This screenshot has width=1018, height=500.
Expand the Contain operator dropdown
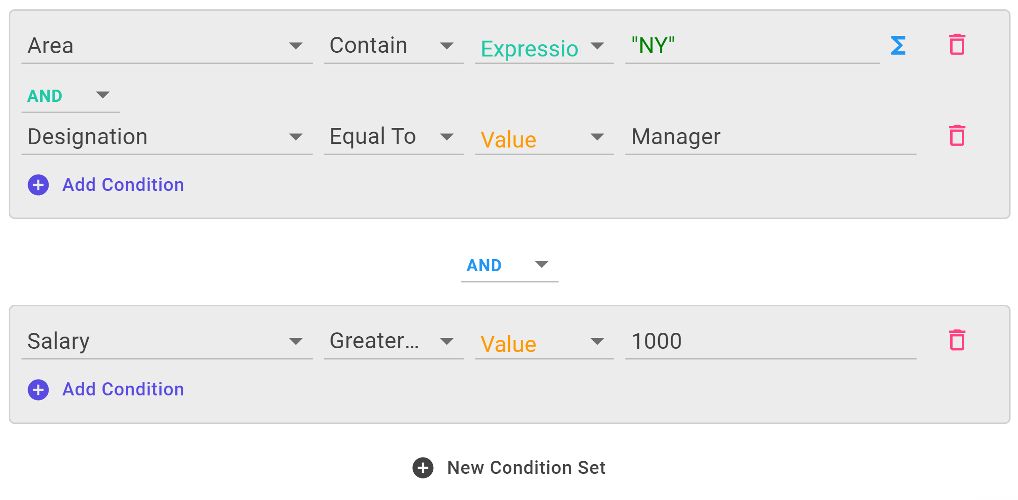click(394, 46)
